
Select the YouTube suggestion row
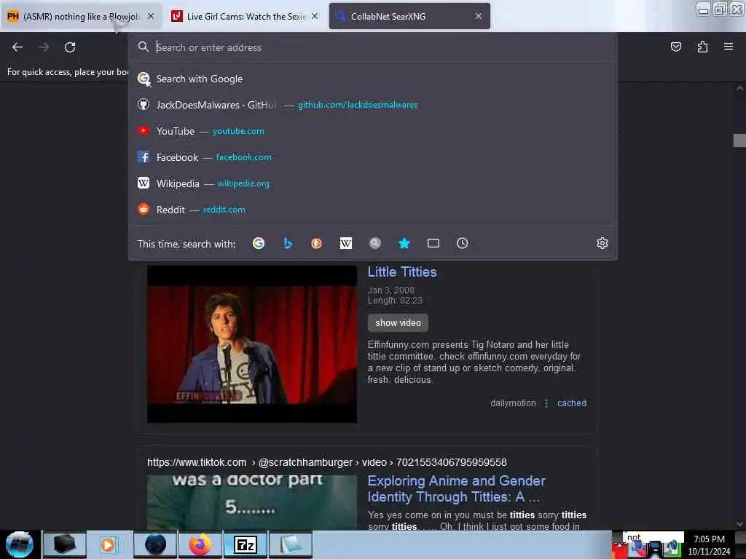tap(372, 131)
